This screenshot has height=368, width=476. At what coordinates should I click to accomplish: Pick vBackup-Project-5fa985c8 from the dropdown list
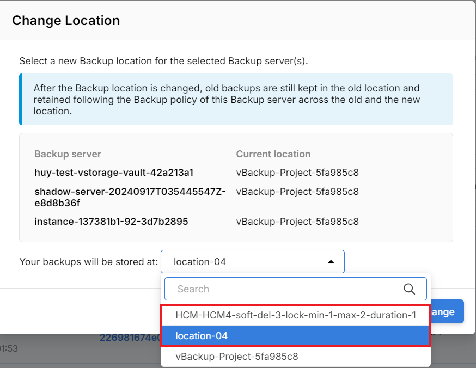tap(237, 357)
